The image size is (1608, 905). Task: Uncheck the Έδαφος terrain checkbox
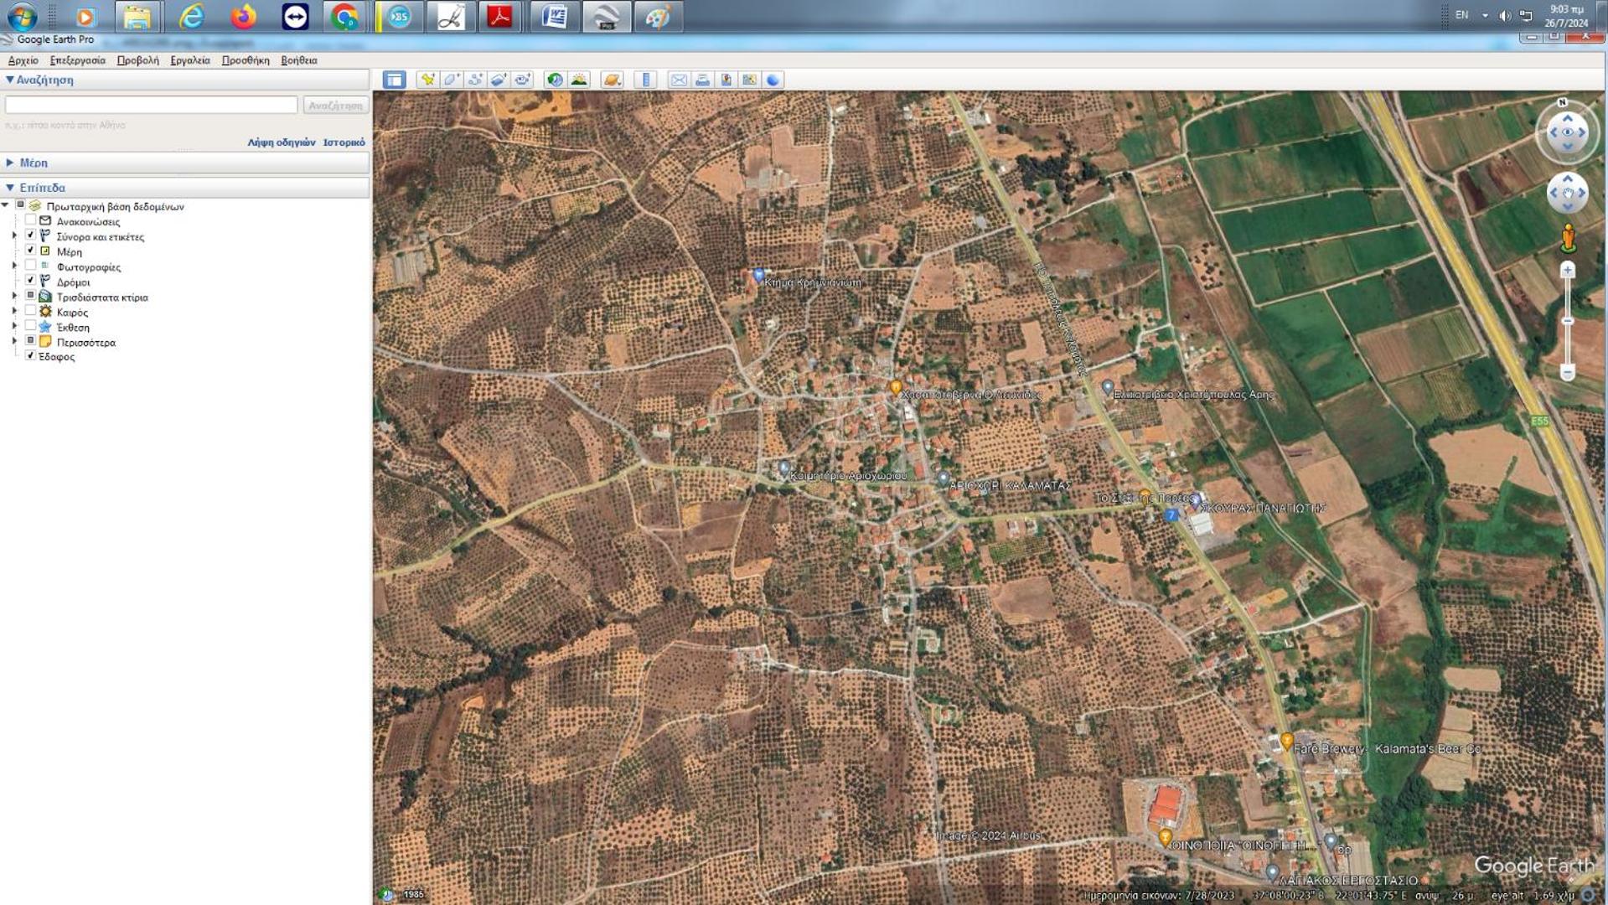point(30,356)
